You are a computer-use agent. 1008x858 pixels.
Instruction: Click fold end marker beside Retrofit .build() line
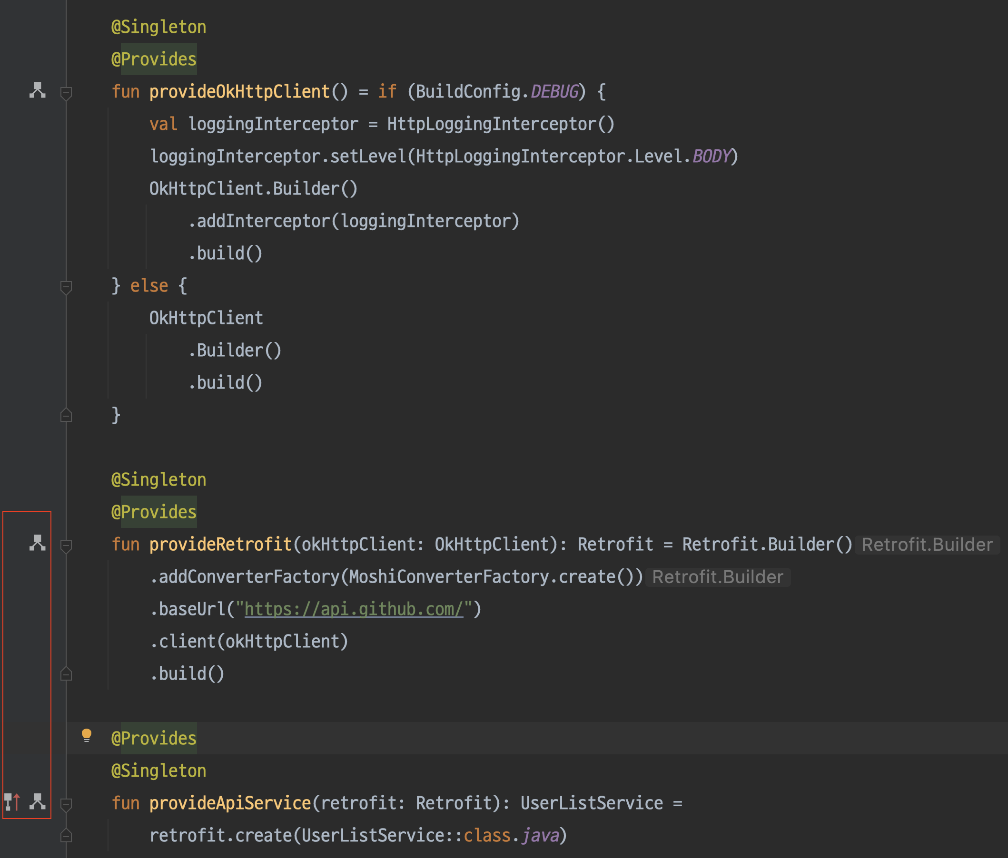[66, 674]
